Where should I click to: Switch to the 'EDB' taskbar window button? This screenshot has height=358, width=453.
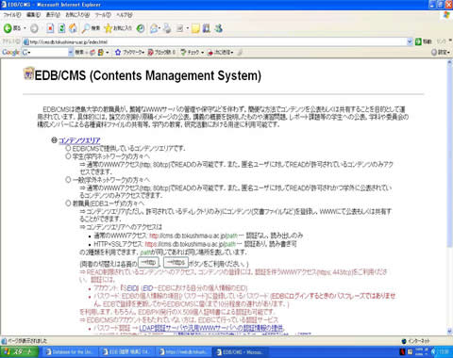[126, 352]
